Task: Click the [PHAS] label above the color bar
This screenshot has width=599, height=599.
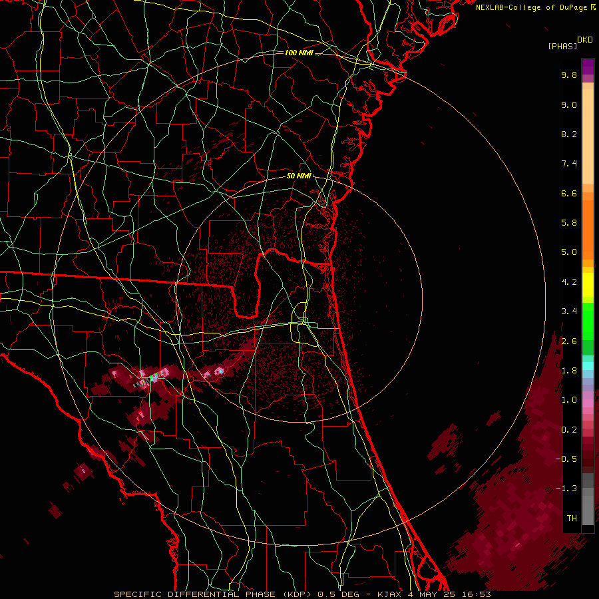Action: tap(562, 47)
